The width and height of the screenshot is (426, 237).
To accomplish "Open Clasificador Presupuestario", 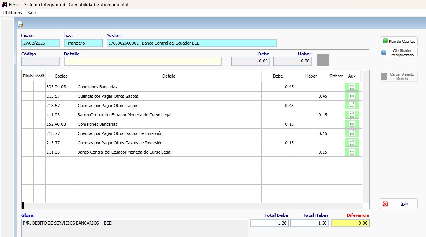I will (399, 53).
